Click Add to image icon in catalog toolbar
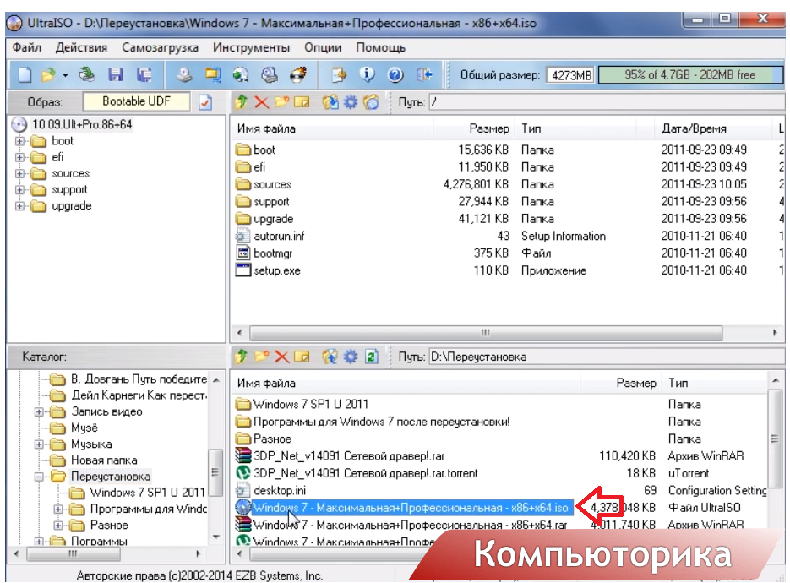 point(330,357)
